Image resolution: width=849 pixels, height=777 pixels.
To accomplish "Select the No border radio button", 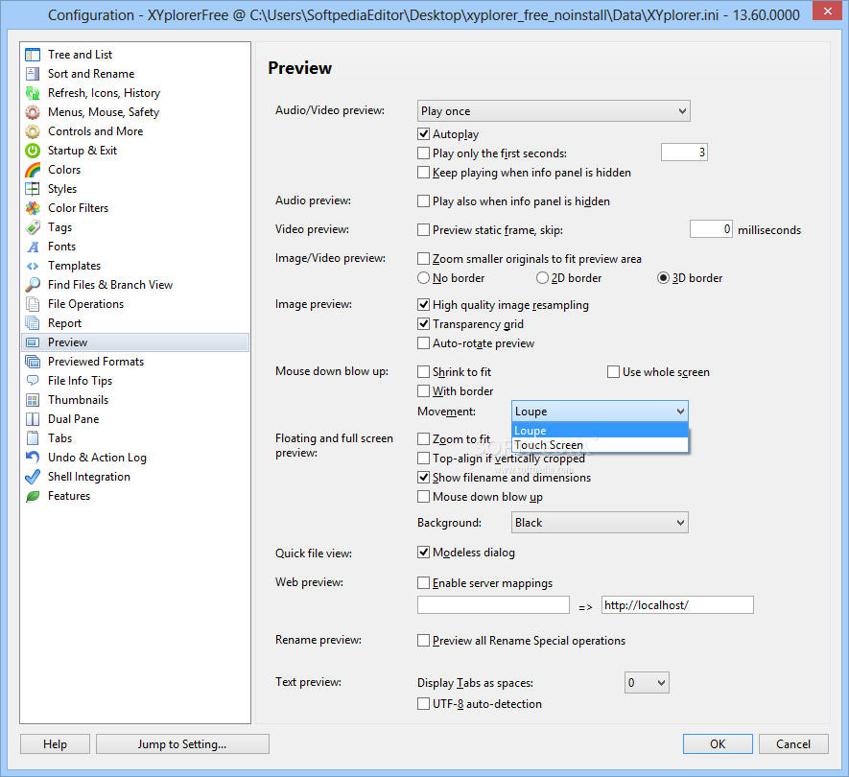I will pos(423,278).
